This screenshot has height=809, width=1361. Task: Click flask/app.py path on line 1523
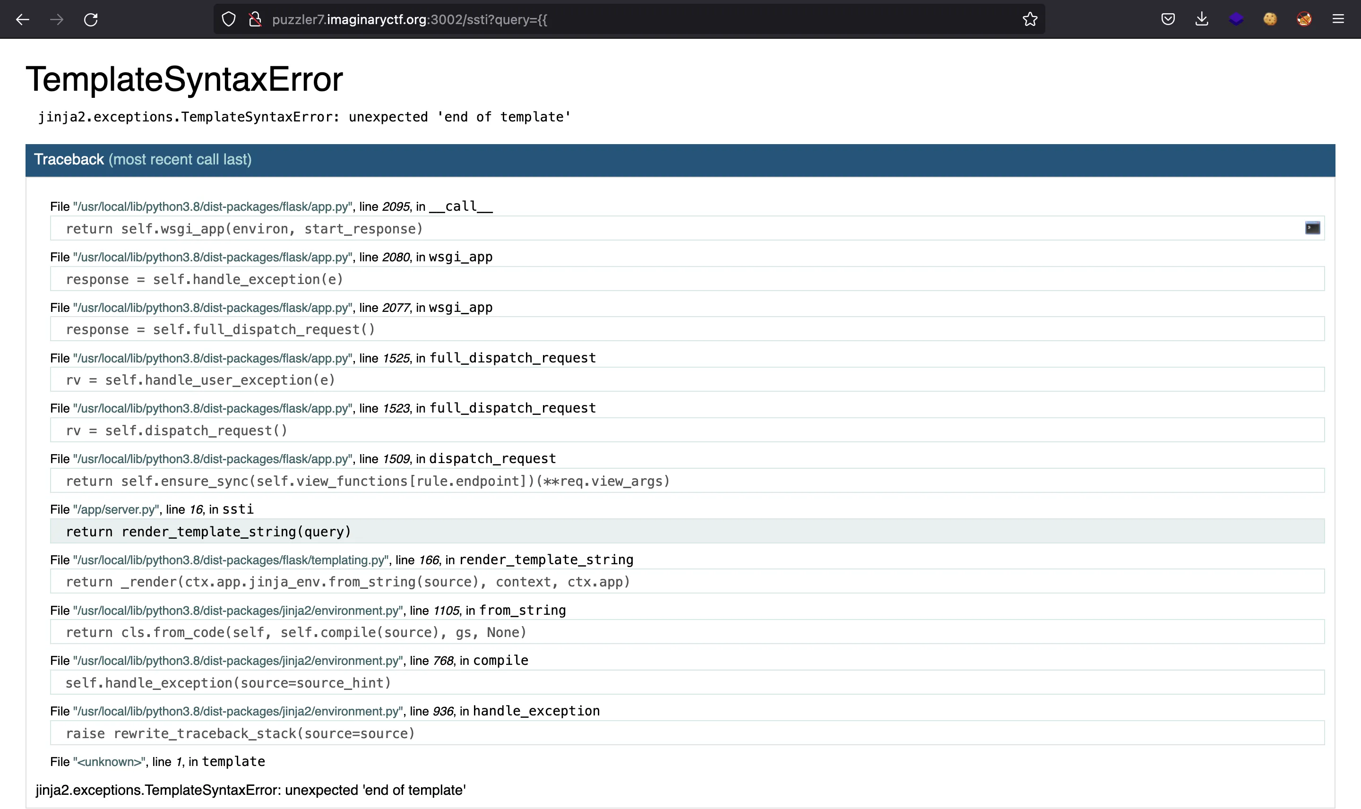[x=213, y=409]
